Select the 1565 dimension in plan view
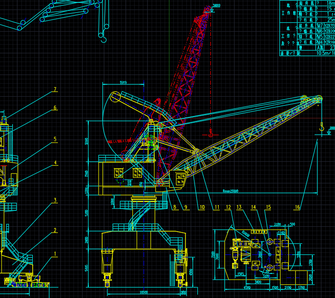Viewport: 335px width, 298px height. (241, 274)
